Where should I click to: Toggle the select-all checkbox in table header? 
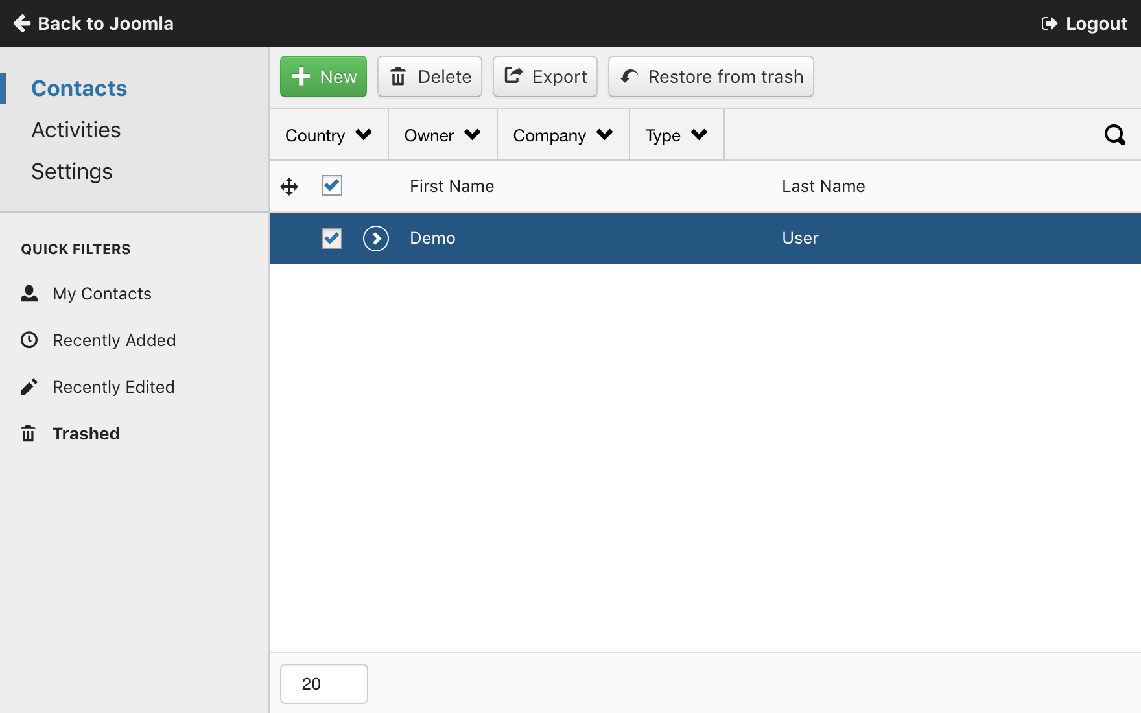(332, 186)
